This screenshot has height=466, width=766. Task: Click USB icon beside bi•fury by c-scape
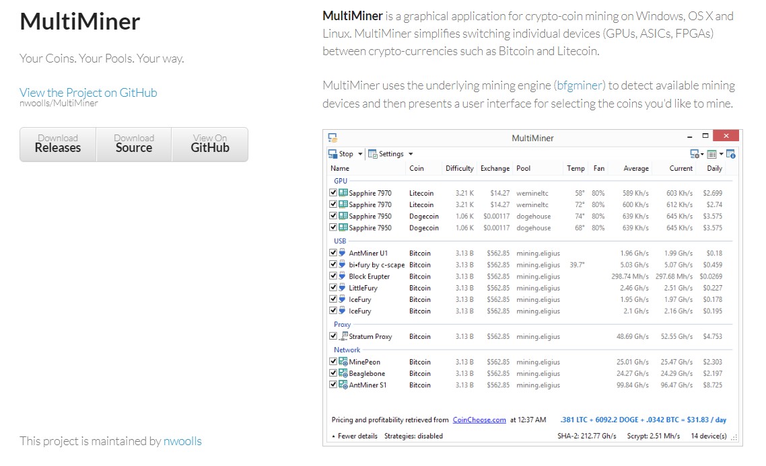pos(343,264)
